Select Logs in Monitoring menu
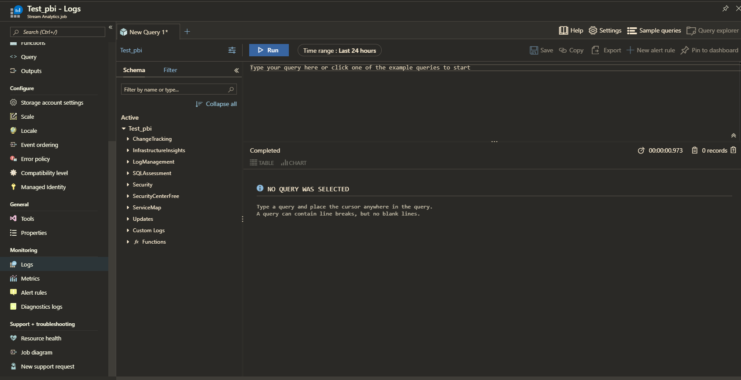 pos(54,264)
